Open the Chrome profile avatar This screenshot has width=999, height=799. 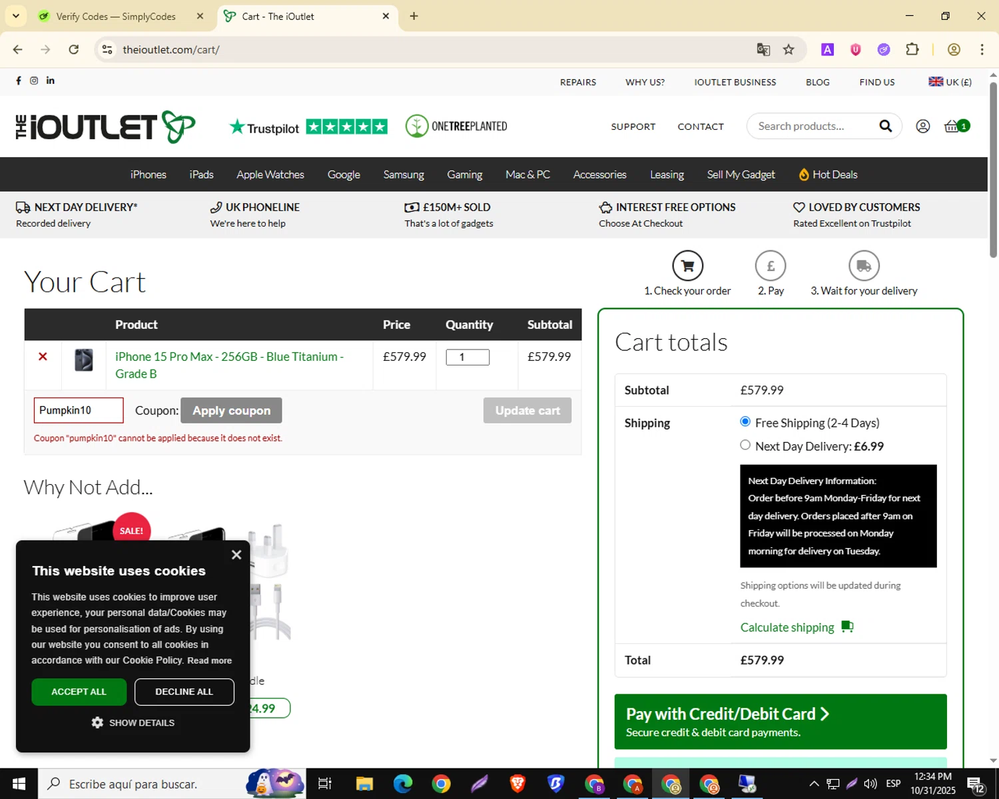[954, 49]
